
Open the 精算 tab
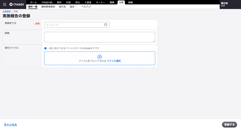click(x=112, y=3)
